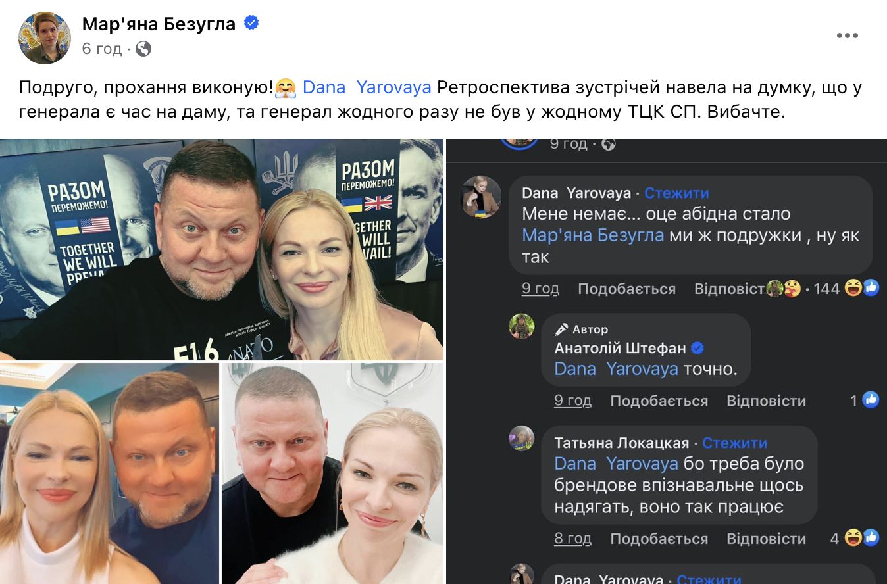Open the bottom-middle photo with white sweater

pos(332,474)
